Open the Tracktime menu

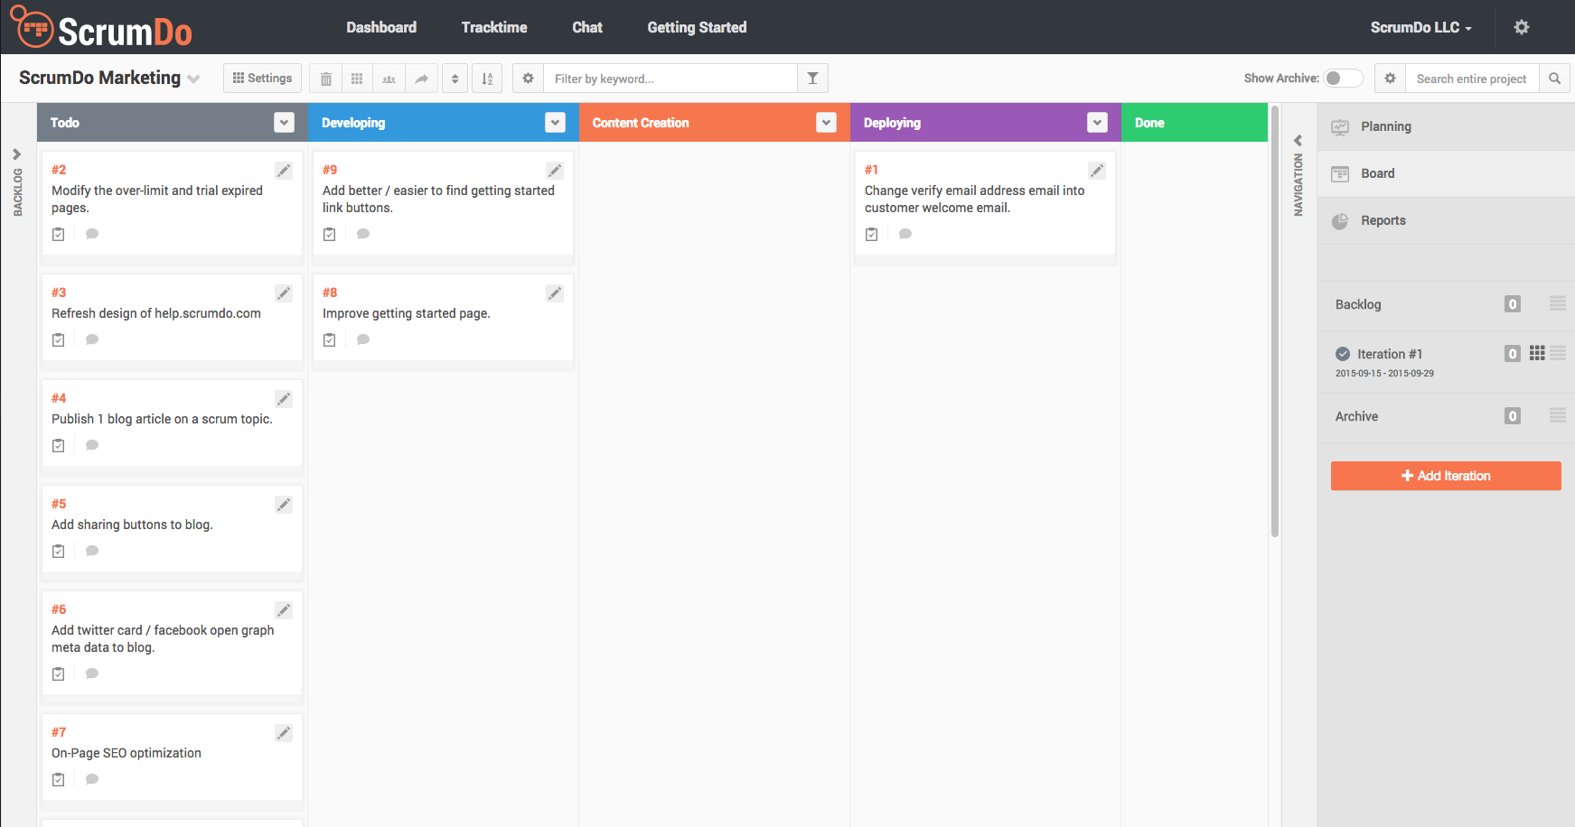(x=494, y=27)
